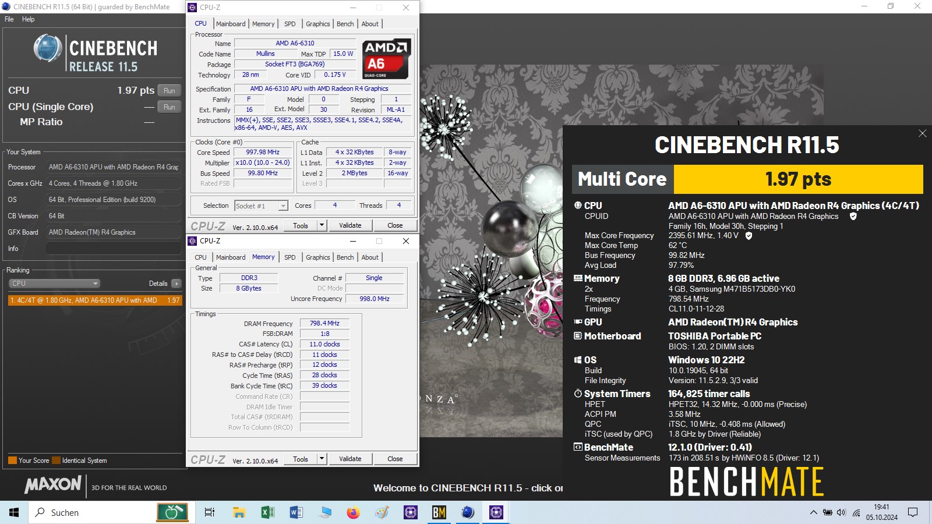Click the shield icon next to CPUID value
This screenshot has height=524, width=932.
(x=853, y=216)
